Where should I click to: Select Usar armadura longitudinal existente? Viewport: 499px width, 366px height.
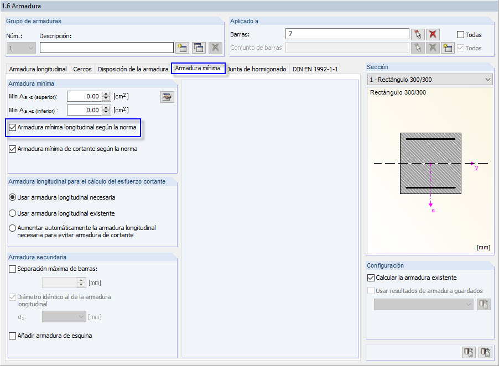12,213
